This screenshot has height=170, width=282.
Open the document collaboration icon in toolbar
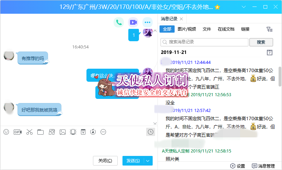coord(52,132)
